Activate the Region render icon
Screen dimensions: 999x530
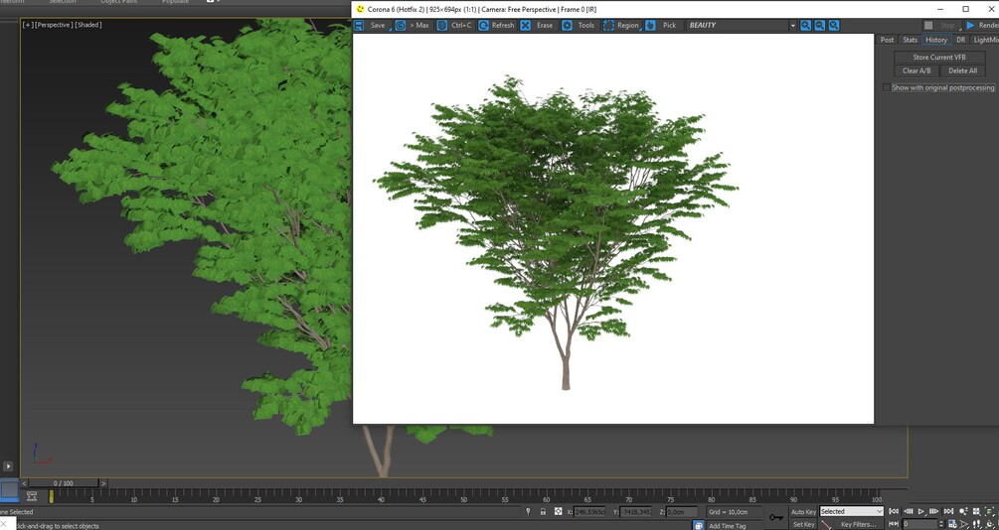[609, 26]
